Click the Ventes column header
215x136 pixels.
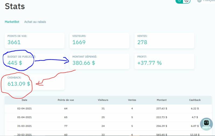pos(132,100)
